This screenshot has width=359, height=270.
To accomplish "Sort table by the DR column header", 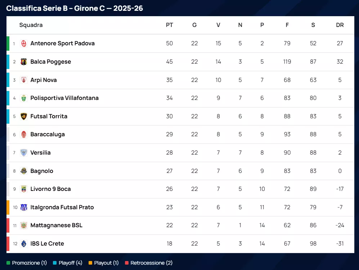I will (340, 25).
